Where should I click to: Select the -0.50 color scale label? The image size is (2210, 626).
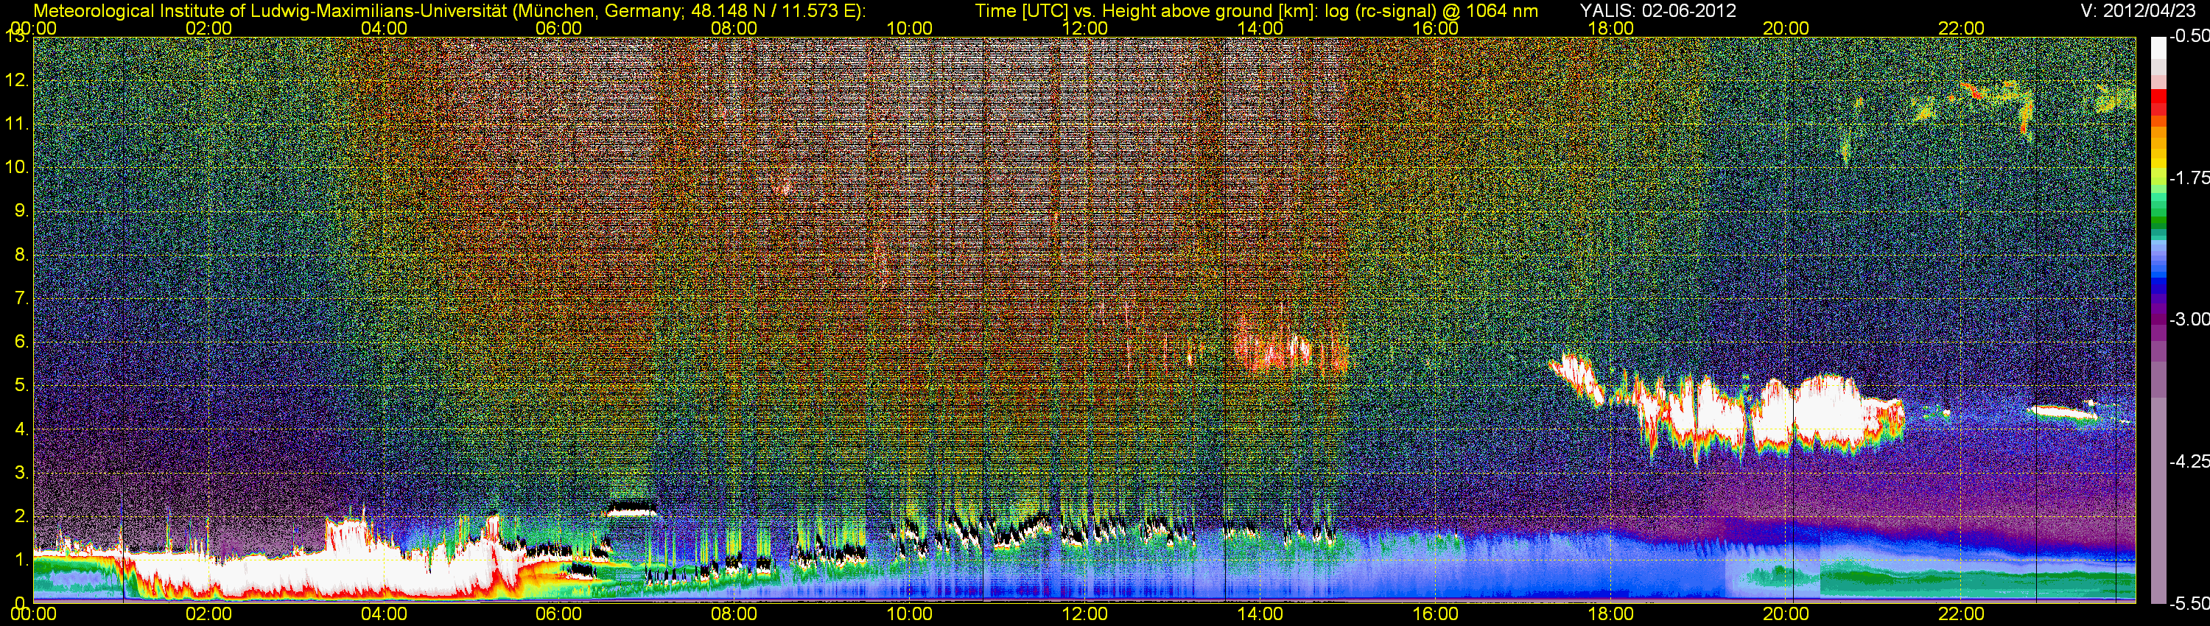pyautogui.click(x=2188, y=37)
